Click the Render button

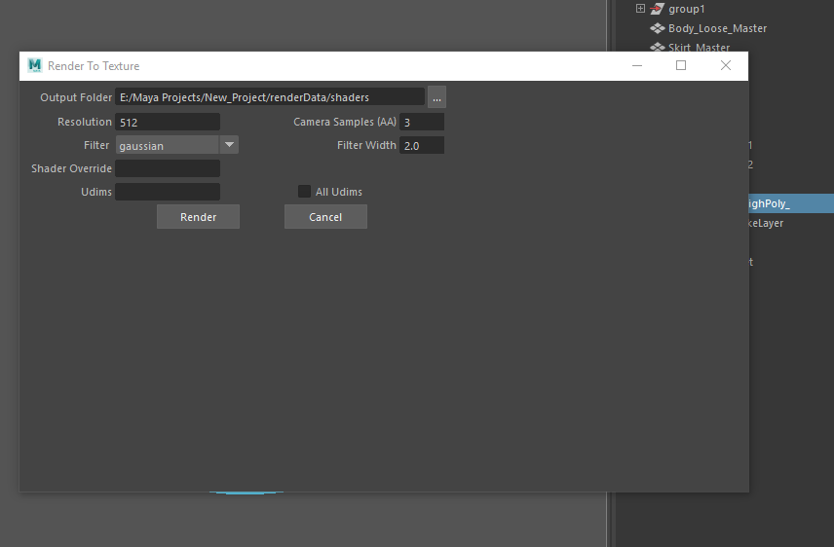(x=198, y=217)
